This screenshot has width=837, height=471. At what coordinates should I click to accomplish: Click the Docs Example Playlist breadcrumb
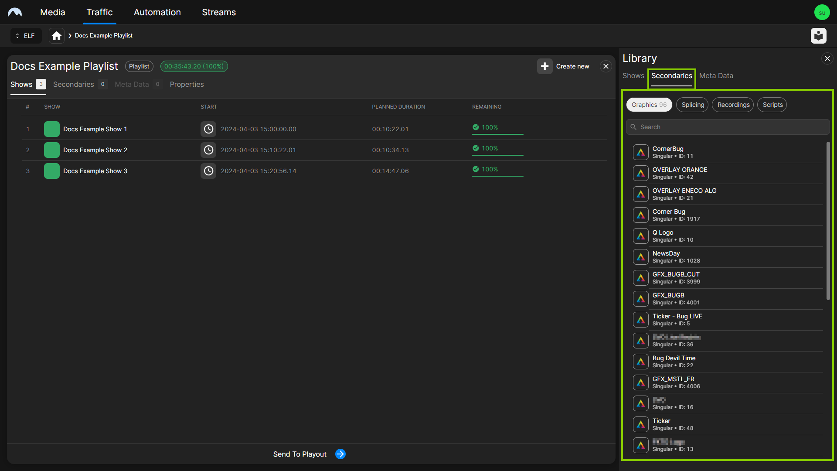pos(103,36)
